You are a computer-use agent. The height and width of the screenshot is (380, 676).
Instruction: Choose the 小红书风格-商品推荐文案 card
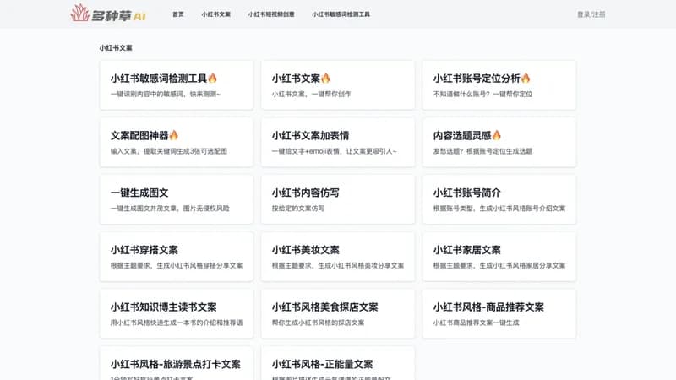coord(499,314)
